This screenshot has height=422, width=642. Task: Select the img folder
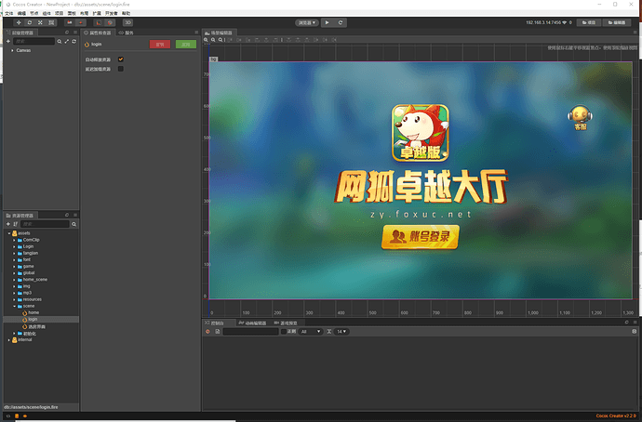[x=27, y=286]
